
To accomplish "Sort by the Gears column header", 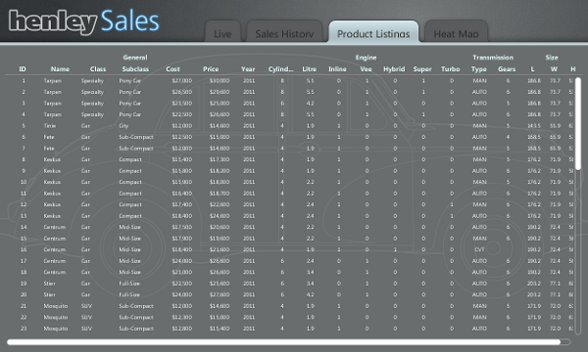I will pos(507,68).
